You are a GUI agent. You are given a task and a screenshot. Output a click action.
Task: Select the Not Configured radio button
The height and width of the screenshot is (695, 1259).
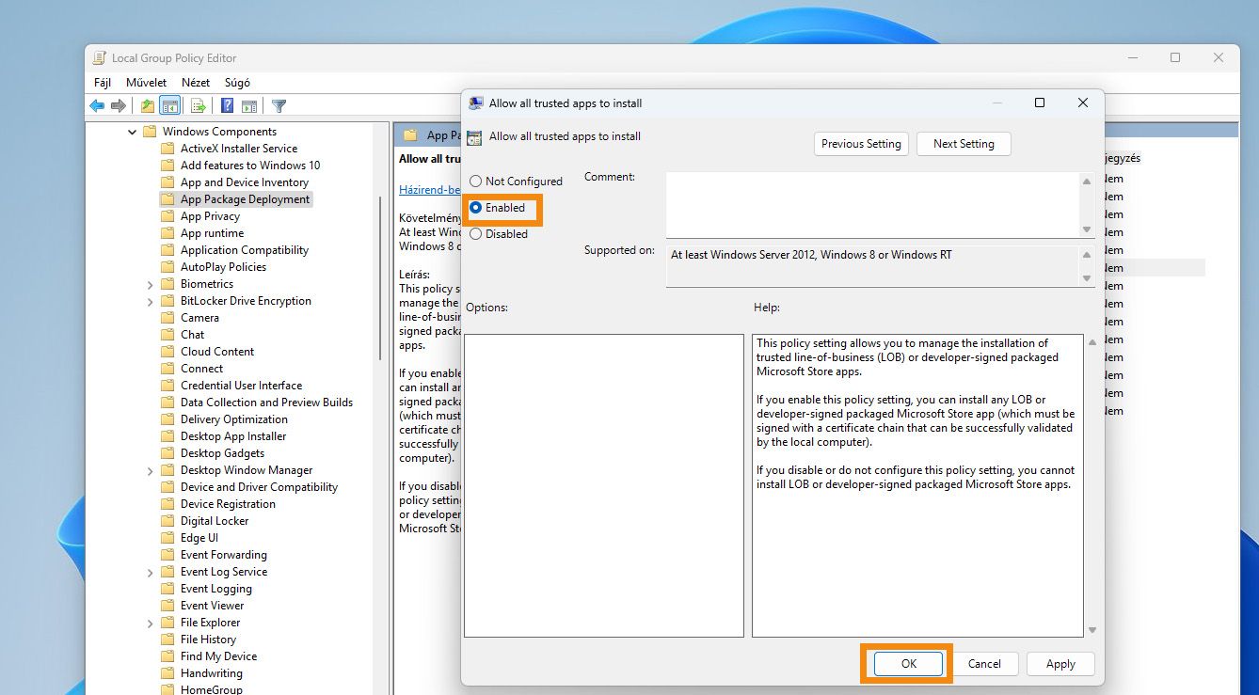tap(475, 182)
